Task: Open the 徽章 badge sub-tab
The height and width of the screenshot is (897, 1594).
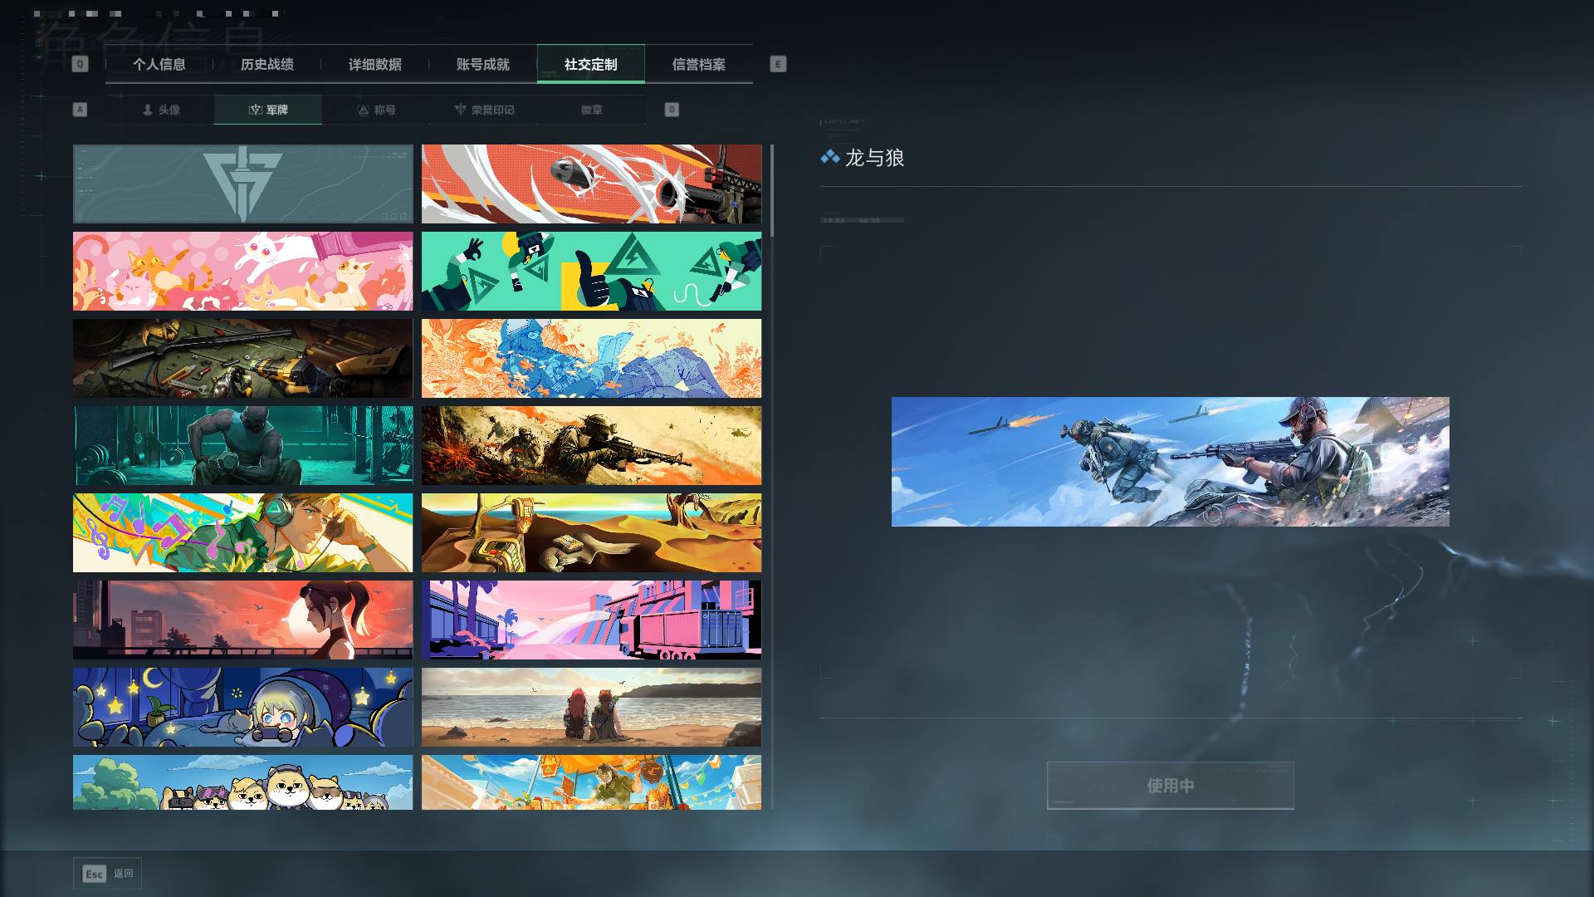Action: tap(592, 110)
